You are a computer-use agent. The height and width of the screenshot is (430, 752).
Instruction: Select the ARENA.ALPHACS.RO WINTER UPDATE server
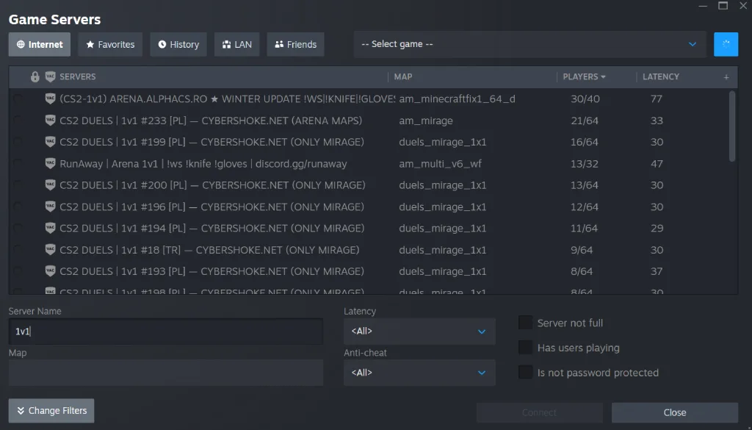tap(369, 98)
